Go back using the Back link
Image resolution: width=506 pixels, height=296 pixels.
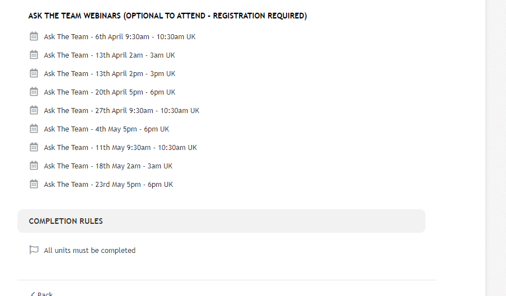41,294
